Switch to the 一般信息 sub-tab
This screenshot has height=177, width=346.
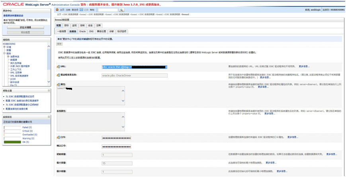coord(62,31)
